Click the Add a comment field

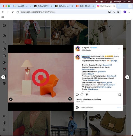[x=98, y=108]
